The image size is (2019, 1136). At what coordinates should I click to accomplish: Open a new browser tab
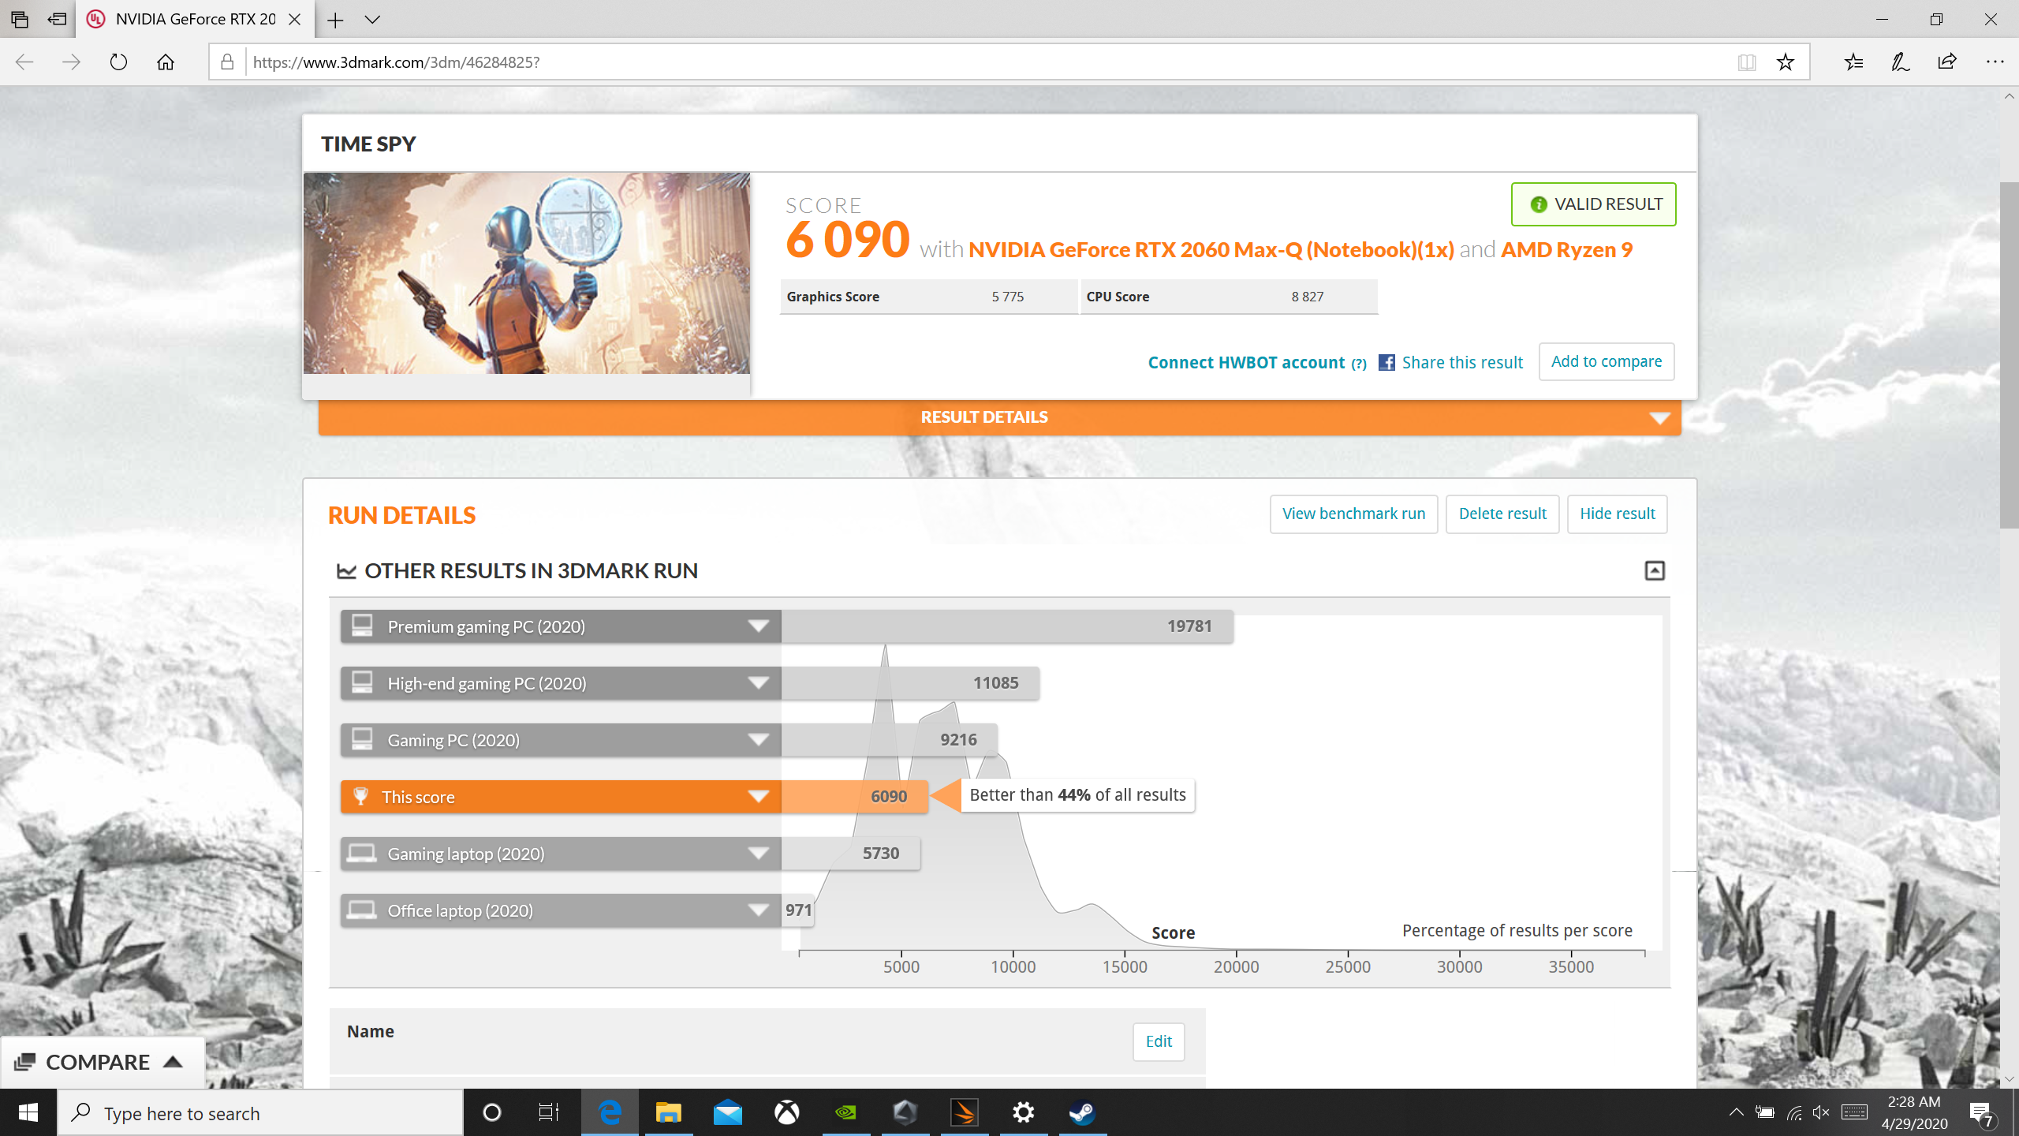coord(335,20)
